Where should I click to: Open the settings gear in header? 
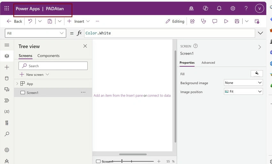(233, 8)
